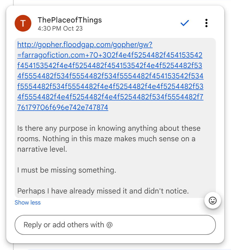Click the link line ending in 747874
The width and height of the screenshot is (231, 250).
(x=63, y=107)
